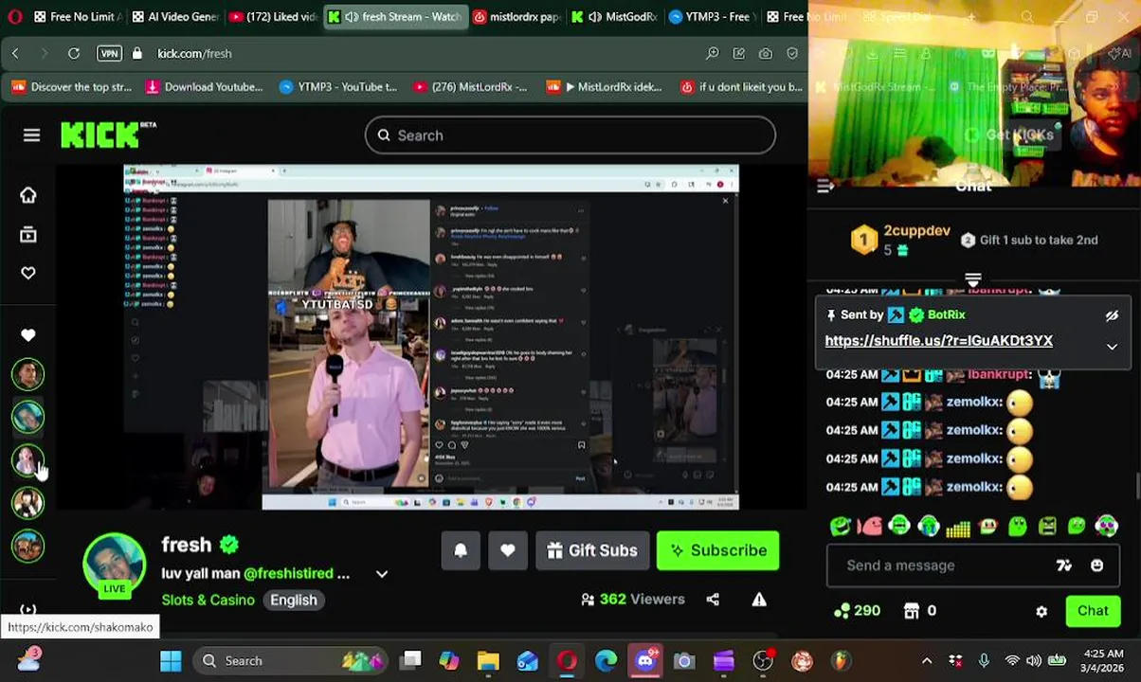This screenshot has width=1141, height=682.
Task: Open the (276) MistLordRx bookmark
Action: click(x=470, y=87)
